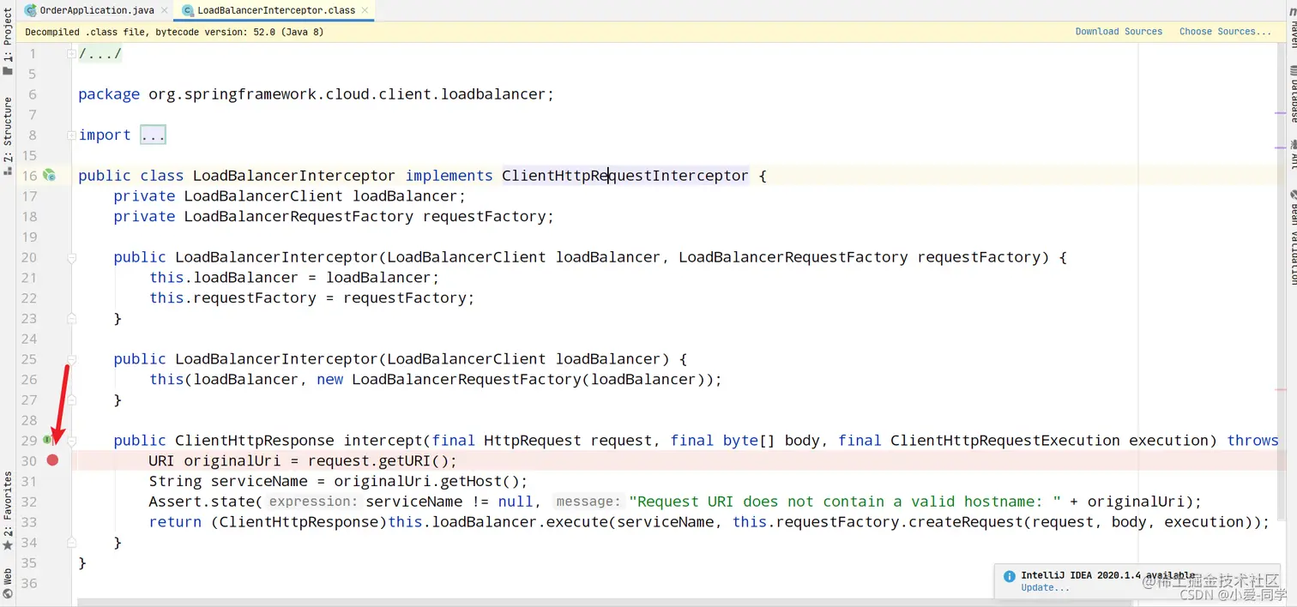Expand the folded header comment on line 1
1297x607 pixels.
pyautogui.click(x=72, y=53)
